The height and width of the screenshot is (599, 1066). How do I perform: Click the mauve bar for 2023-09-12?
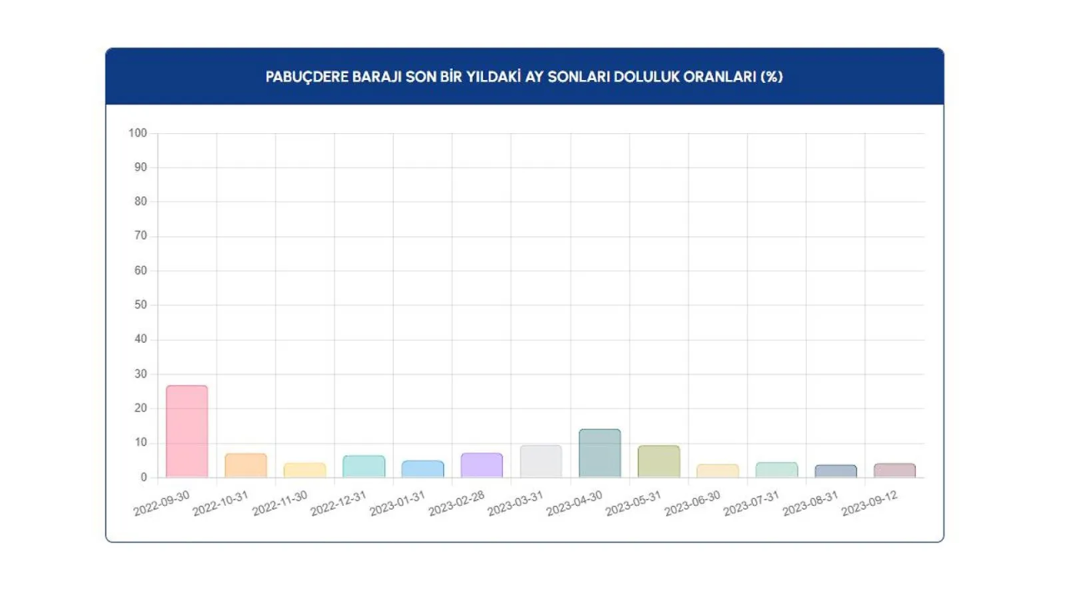click(x=894, y=471)
